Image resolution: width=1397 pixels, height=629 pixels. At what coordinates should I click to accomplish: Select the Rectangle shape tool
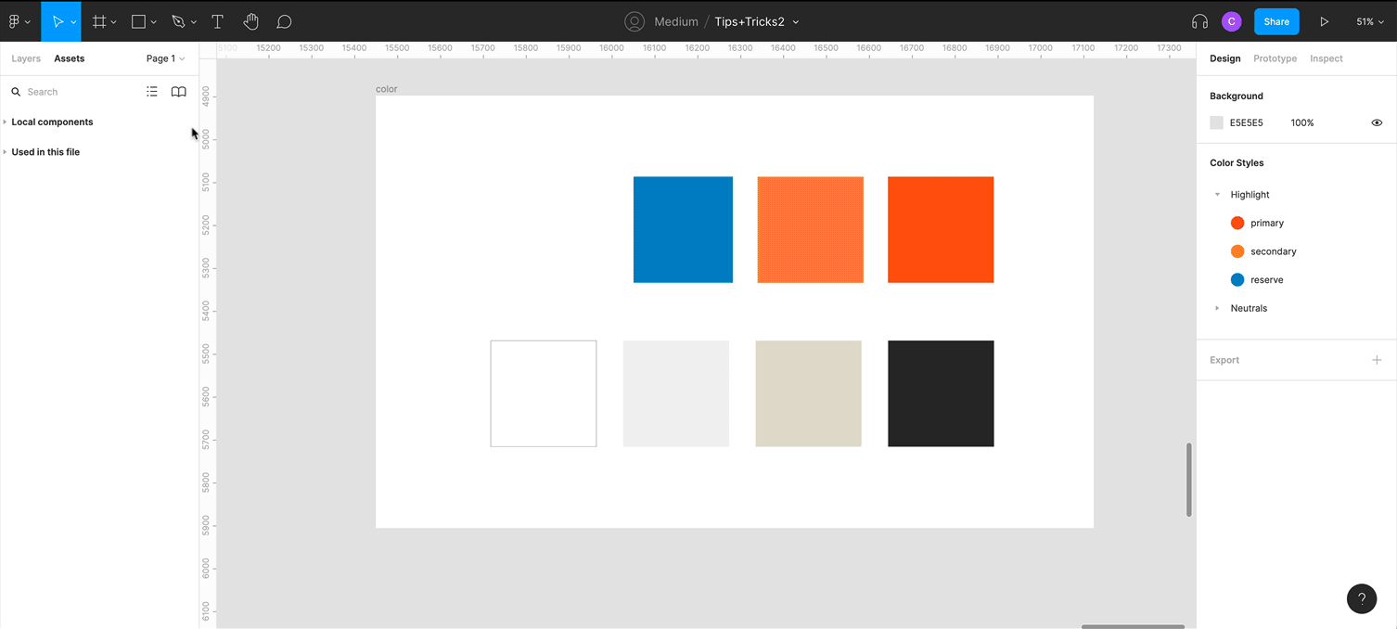[138, 21]
